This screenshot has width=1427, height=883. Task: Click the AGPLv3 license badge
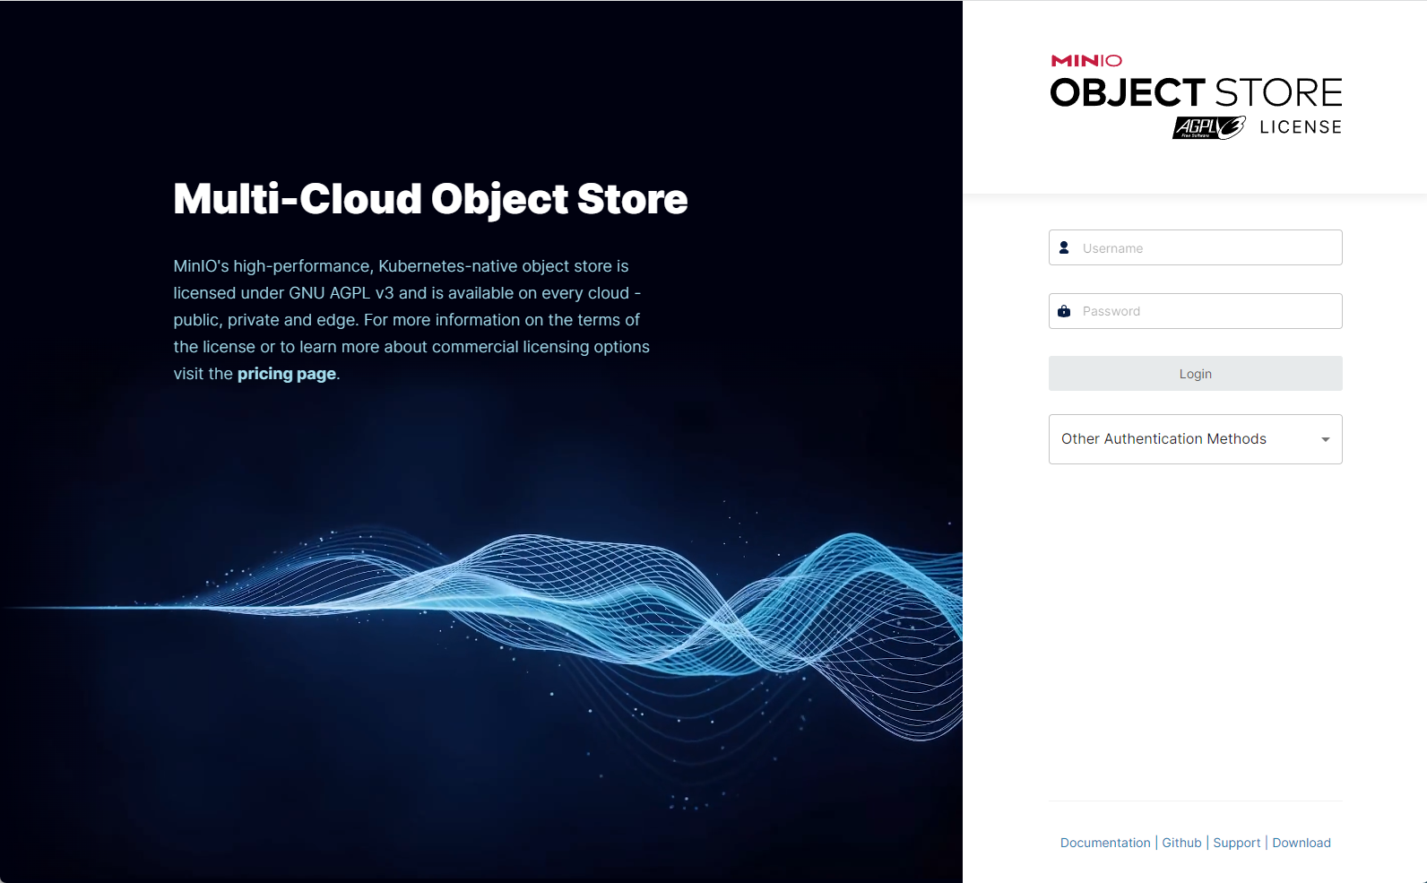tap(1208, 127)
